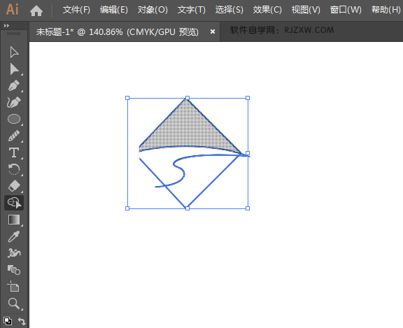Choose the Curvature tool
Viewport: 403px width, 328px height.
[x=14, y=103]
